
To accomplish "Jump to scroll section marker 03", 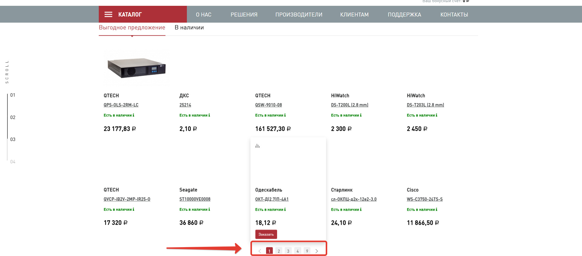I will tap(13, 139).
